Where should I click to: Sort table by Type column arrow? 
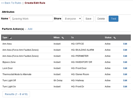10,38
